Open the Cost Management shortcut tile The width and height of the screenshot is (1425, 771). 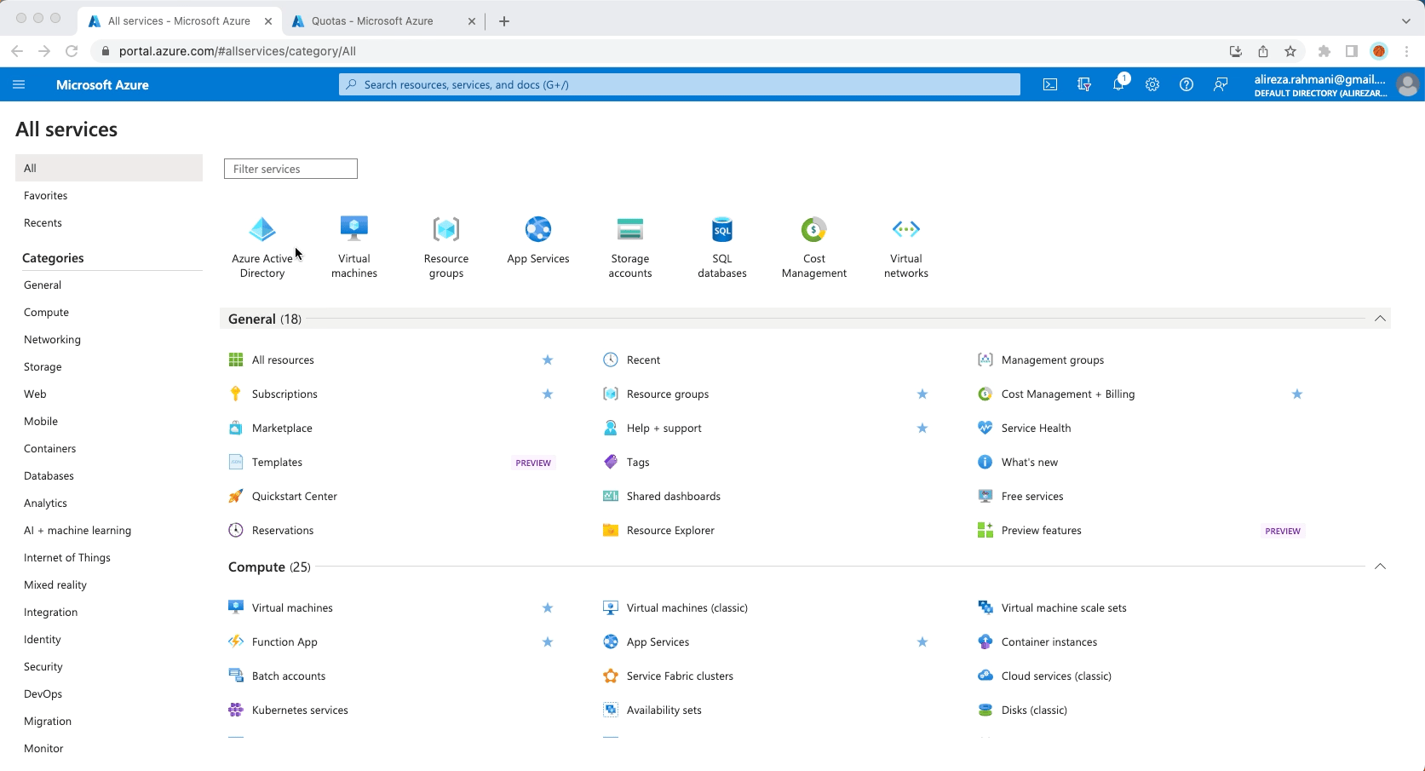pos(814,247)
